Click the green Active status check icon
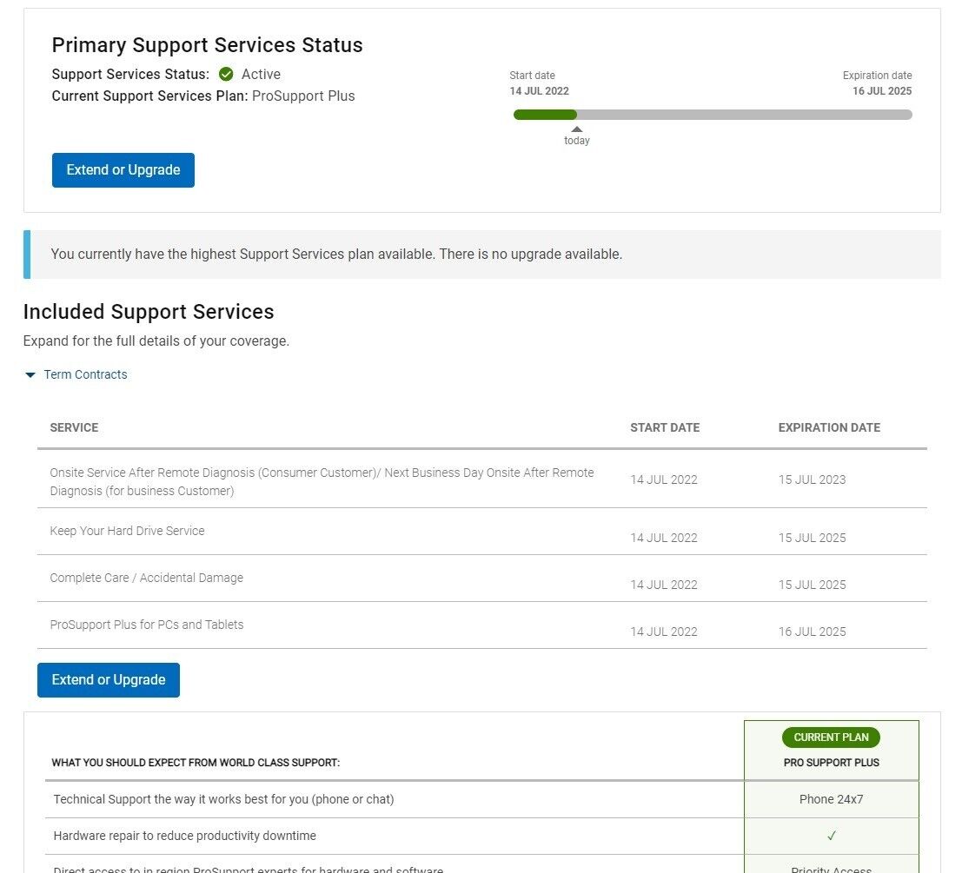962x873 pixels. [x=226, y=75]
